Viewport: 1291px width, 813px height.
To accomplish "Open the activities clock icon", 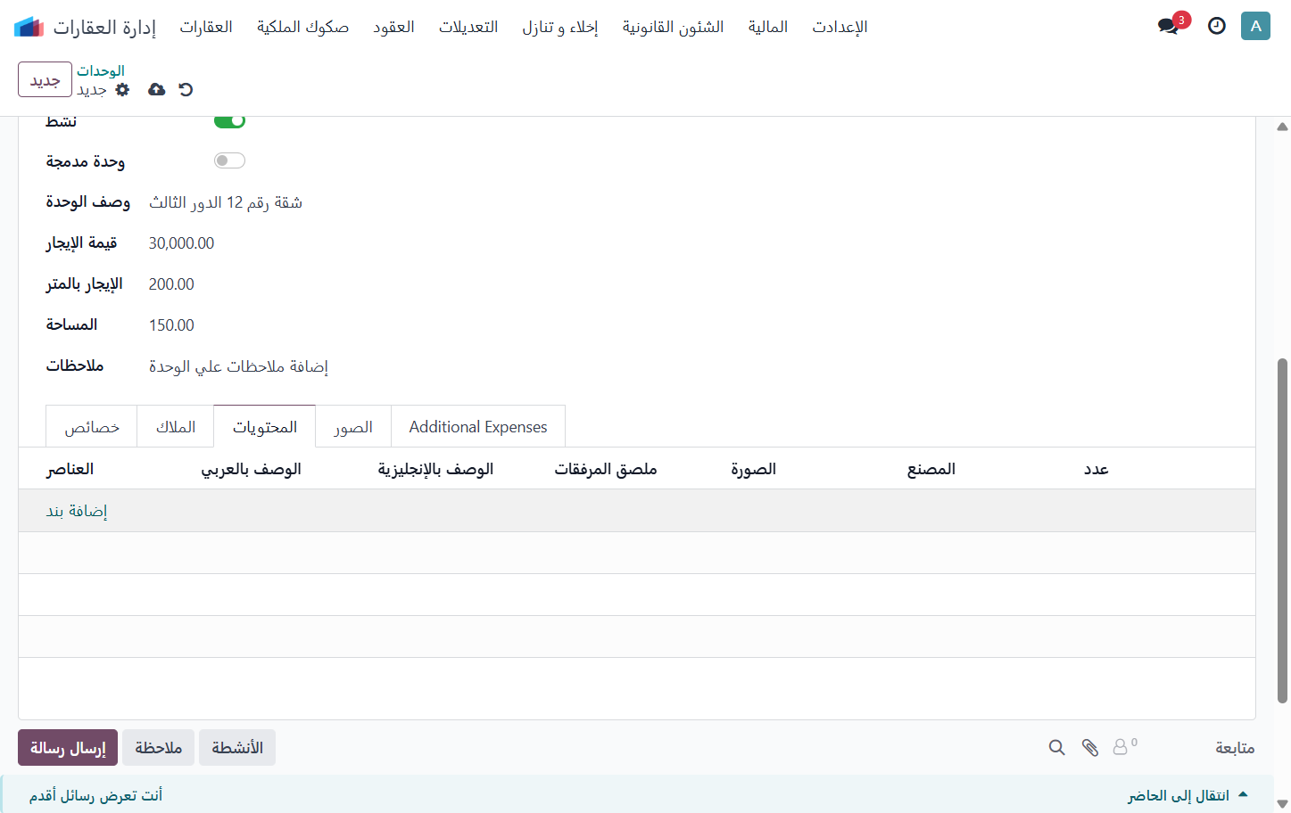I will coord(1217,26).
